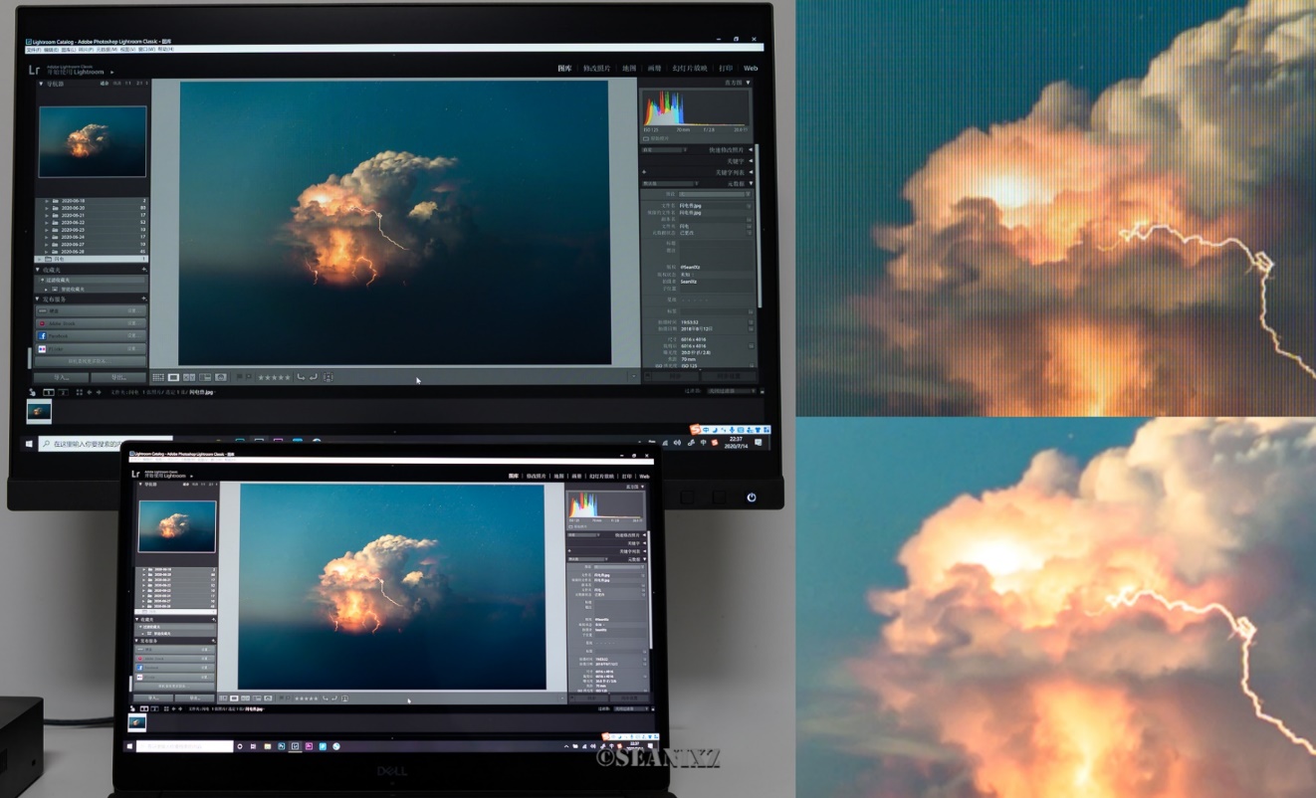Open Windows Start menu on the monitor
Viewport: 1316px width, 798px height.
28,442
